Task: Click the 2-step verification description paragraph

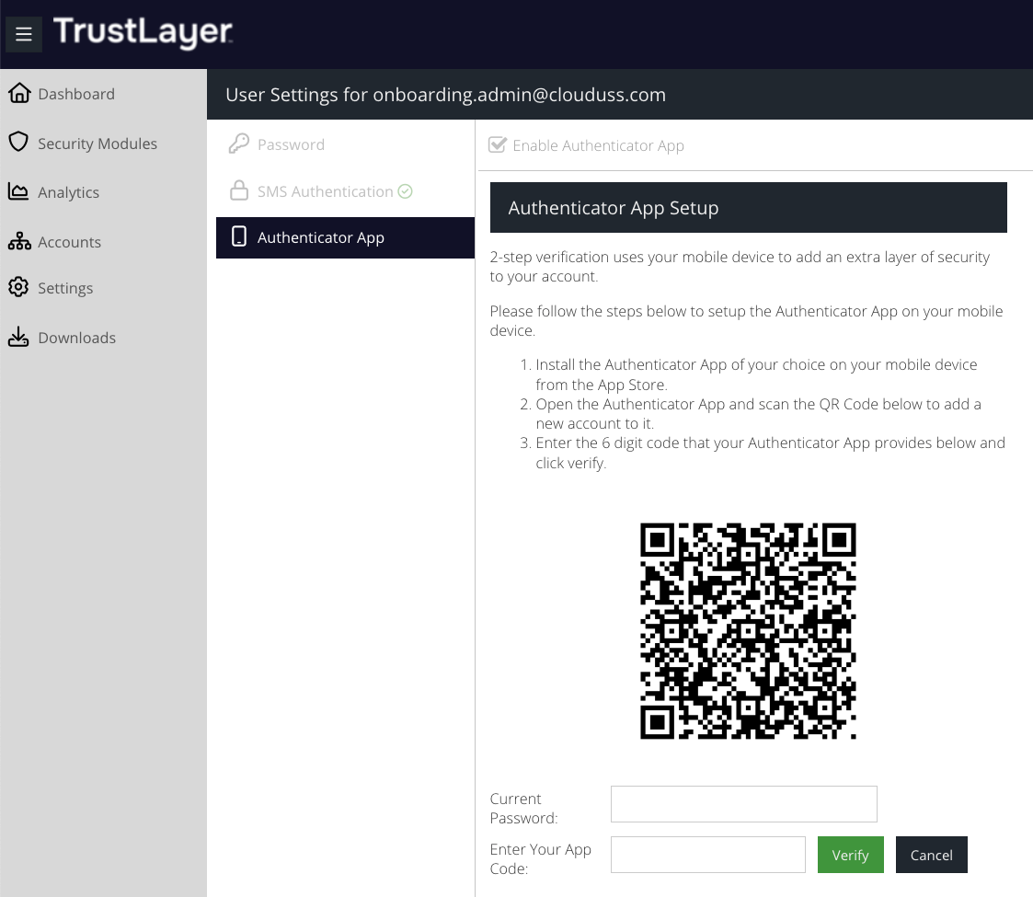Action: click(740, 266)
